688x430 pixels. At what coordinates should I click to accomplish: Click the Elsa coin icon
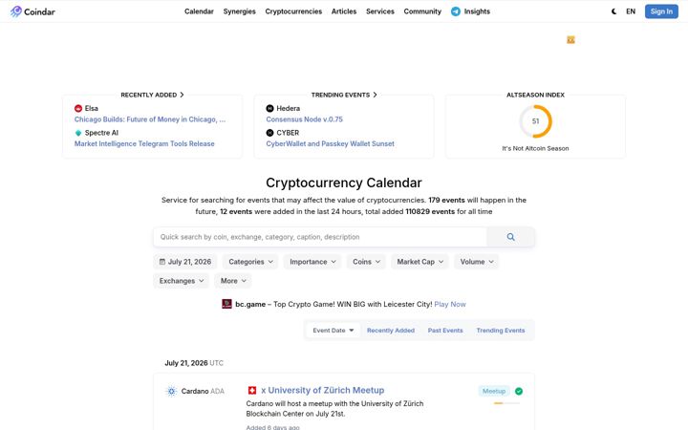(x=78, y=108)
